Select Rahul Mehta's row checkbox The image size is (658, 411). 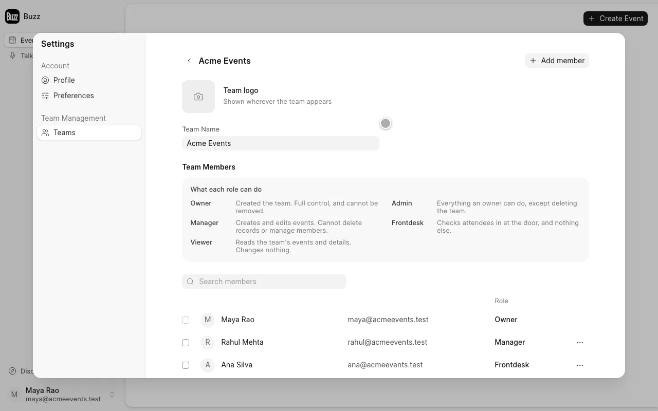pyautogui.click(x=186, y=343)
